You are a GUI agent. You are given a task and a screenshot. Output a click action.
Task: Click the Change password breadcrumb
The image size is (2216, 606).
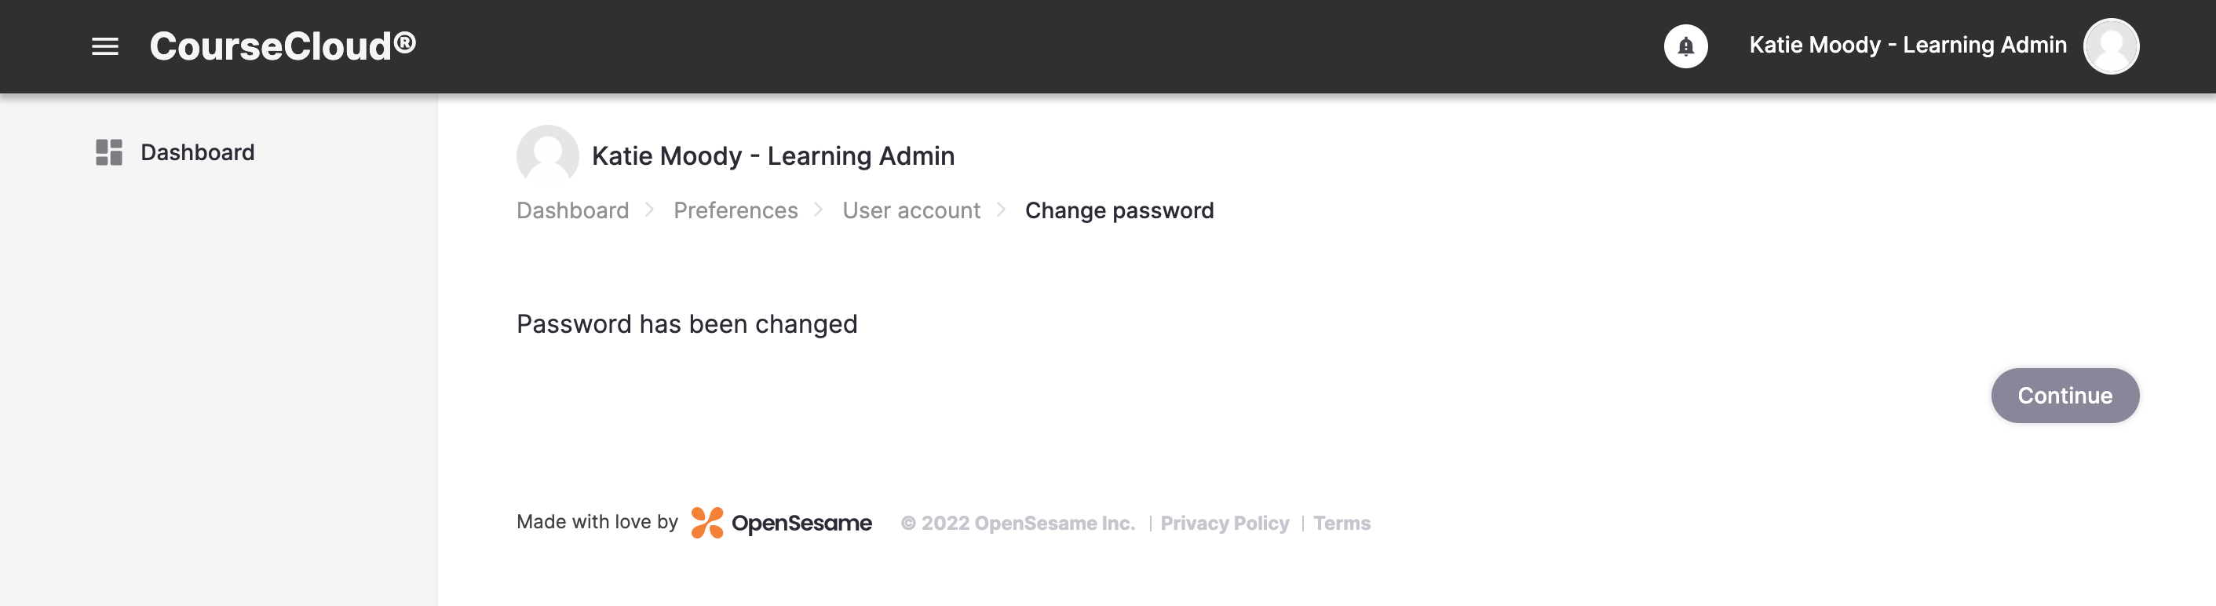pyautogui.click(x=1119, y=211)
